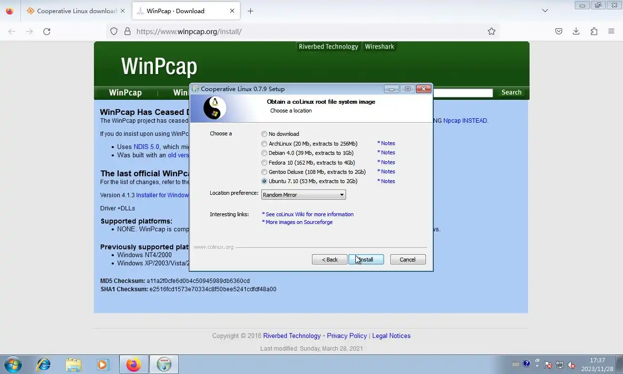Screen dimensions: 623x374
Task: Switch to Firefox taskbar button
Action: click(x=133, y=364)
